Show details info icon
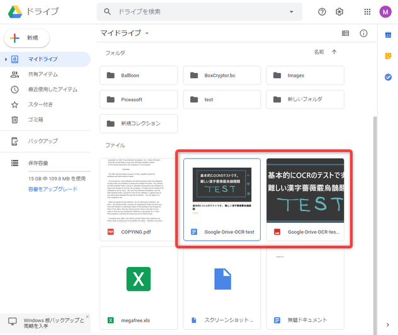This screenshot has height=335, width=398. [x=363, y=33]
